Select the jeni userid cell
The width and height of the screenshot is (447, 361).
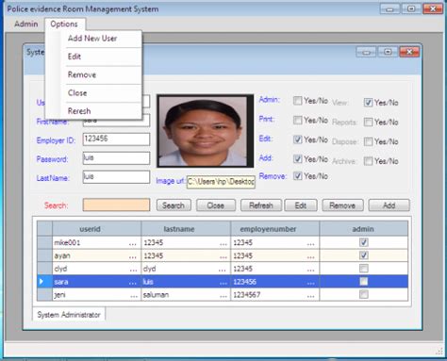[x=96, y=294]
